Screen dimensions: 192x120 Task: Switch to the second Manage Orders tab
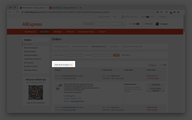(63, 8)
